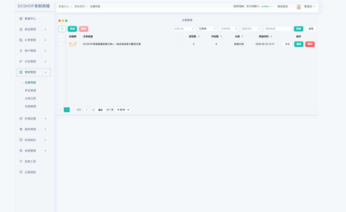The height and width of the screenshot is (212, 346).
Task: Toggle the select-all checkbox in table header
Action: click(60, 36)
